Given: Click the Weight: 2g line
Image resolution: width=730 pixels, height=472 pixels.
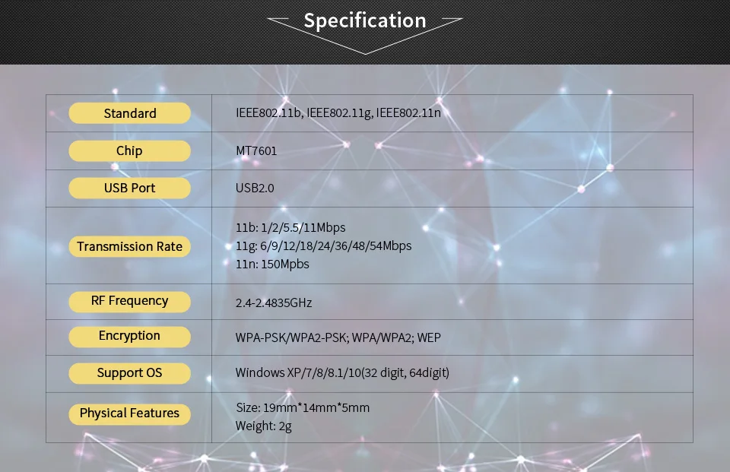Looking at the screenshot, I should tap(264, 426).
